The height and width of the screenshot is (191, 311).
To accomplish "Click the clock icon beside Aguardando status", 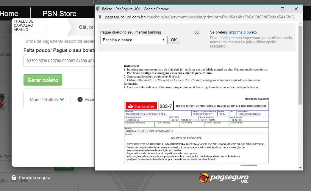I will click(x=80, y=99).
